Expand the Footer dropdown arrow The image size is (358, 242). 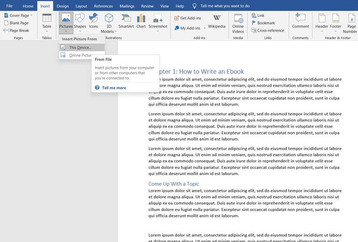(336, 31)
